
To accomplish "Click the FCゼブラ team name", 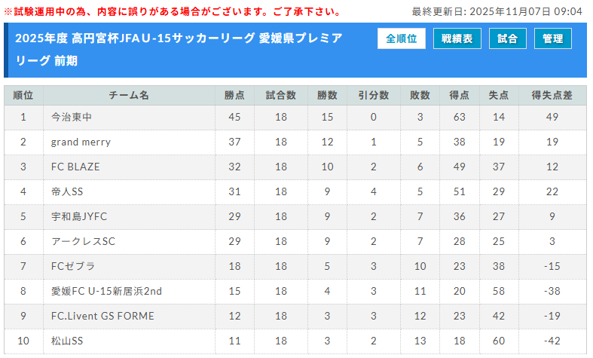I will coord(72,266).
